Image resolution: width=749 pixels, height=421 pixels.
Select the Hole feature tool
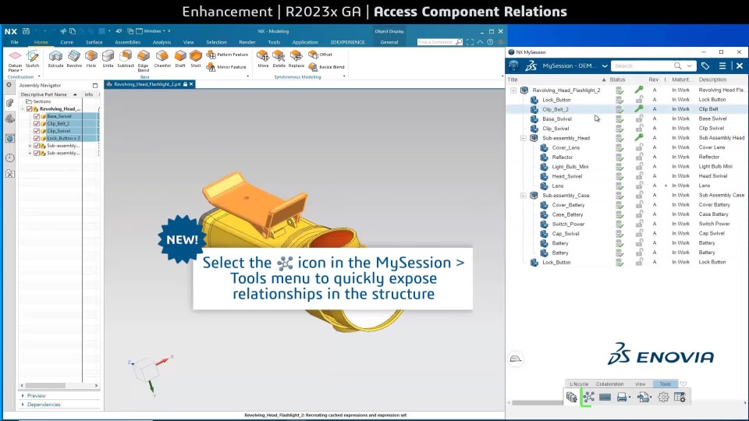91,58
